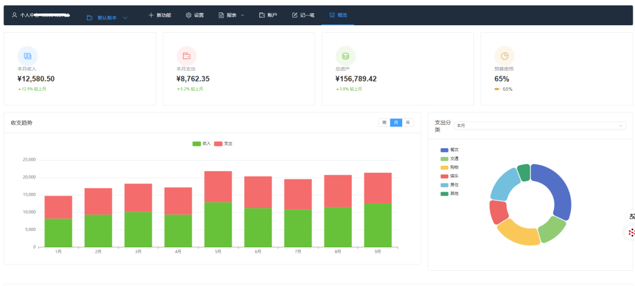Open the 设置 menu item

click(x=195, y=15)
